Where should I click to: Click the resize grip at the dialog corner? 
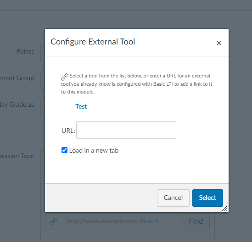225,208
